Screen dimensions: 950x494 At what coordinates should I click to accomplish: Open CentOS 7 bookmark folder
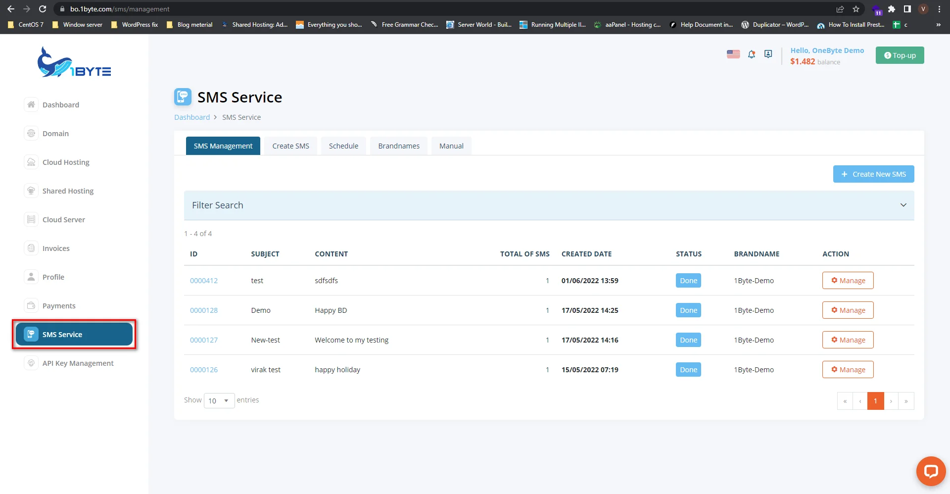pyautogui.click(x=26, y=25)
